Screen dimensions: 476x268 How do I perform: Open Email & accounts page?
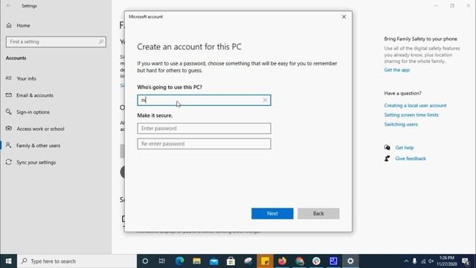[35, 95]
